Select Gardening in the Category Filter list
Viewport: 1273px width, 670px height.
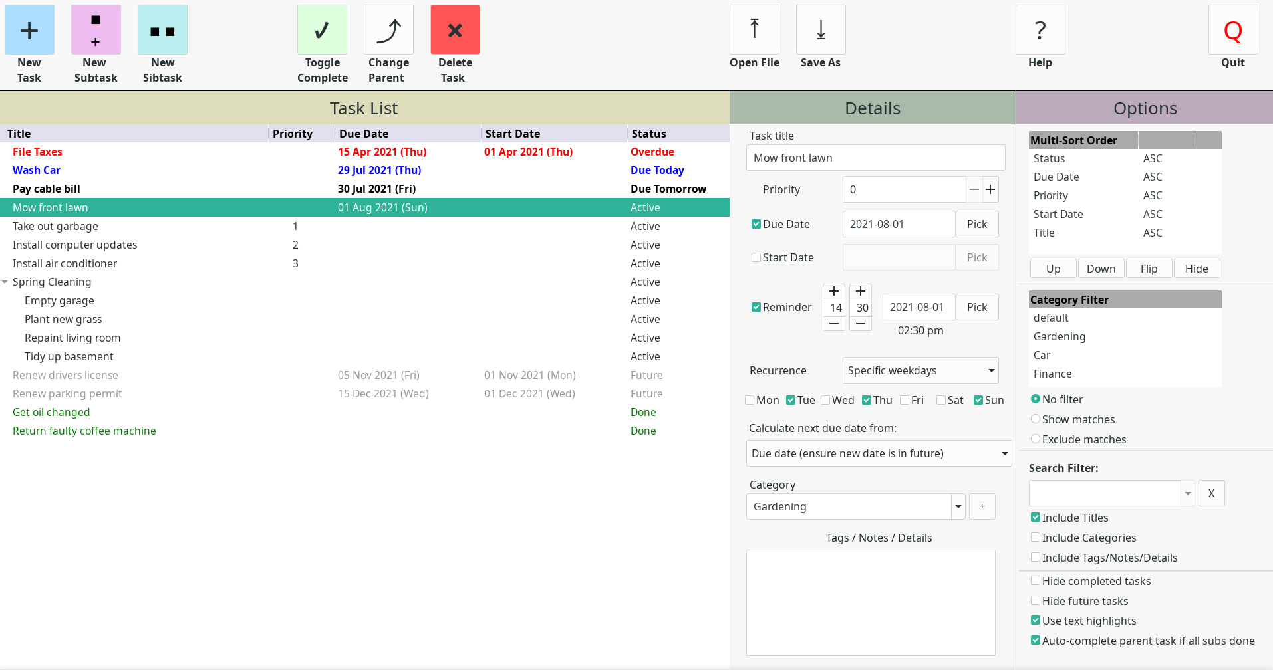click(1059, 337)
